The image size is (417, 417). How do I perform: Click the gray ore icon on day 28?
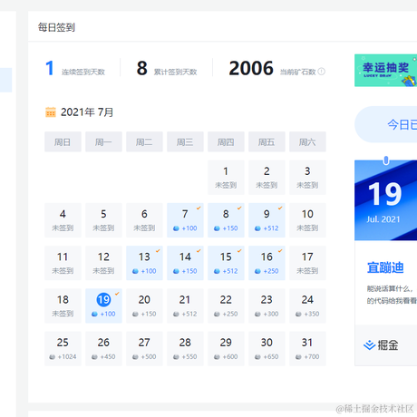(176, 357)
